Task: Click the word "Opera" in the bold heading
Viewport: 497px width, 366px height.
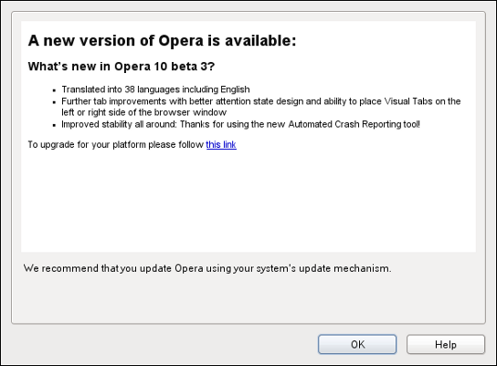Action: [181, 41]
